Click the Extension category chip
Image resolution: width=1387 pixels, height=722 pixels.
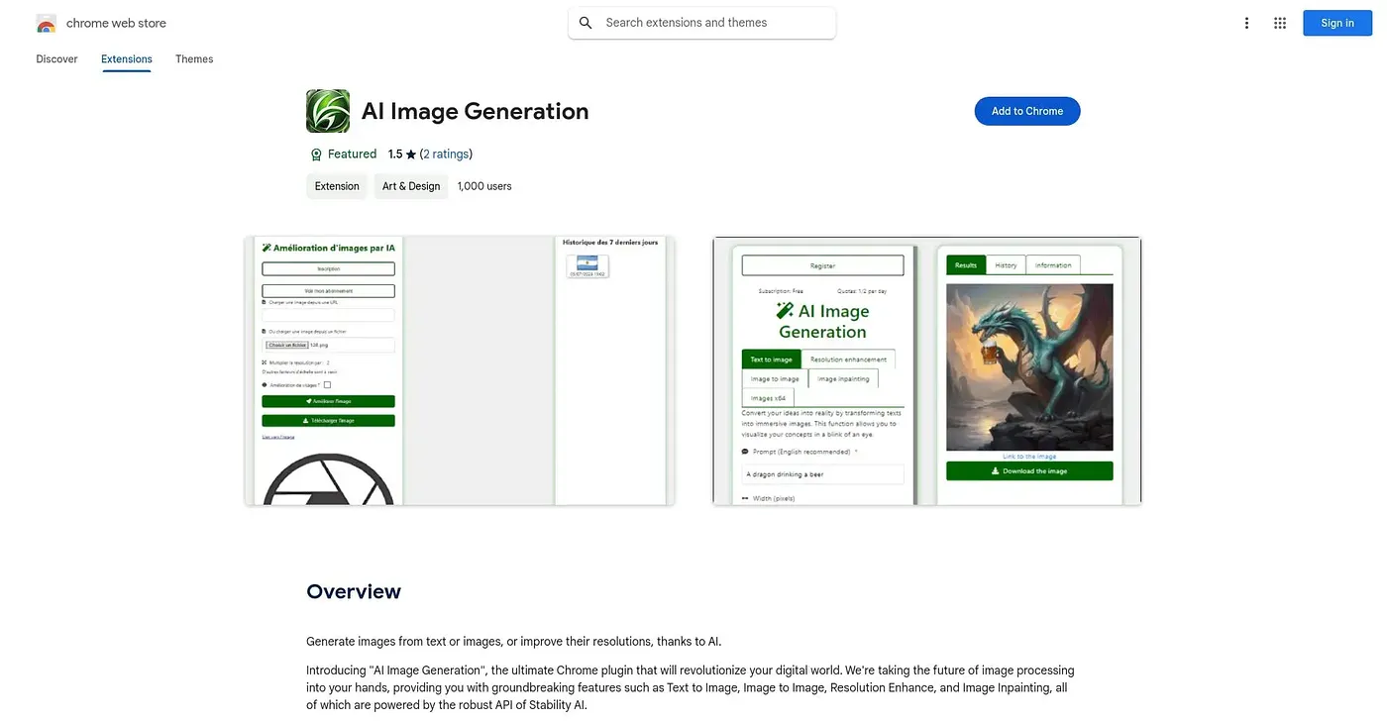pyautogui.click(x=337, y=186)
